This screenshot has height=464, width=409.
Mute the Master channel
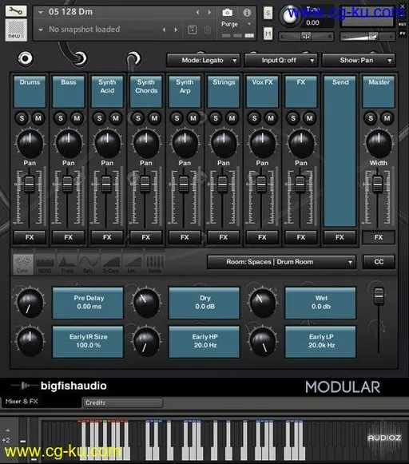(387, 118)
